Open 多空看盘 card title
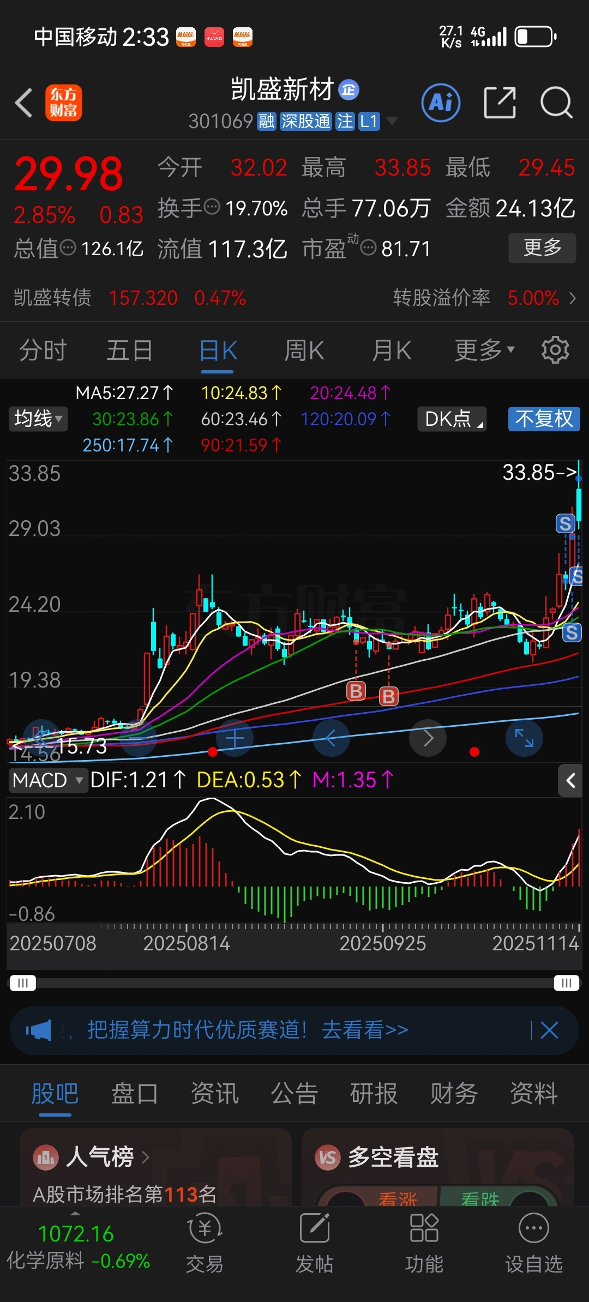The image size is (589, 1302). pyautogui.click(x=393, y=1157)
